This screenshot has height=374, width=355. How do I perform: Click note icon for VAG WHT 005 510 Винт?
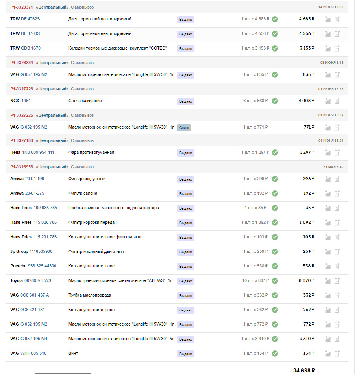[337, 354]
